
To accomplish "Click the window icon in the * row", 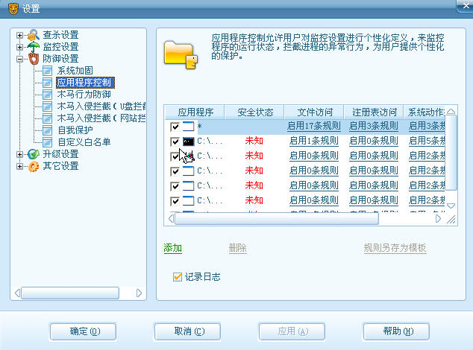I will (189, 127).
